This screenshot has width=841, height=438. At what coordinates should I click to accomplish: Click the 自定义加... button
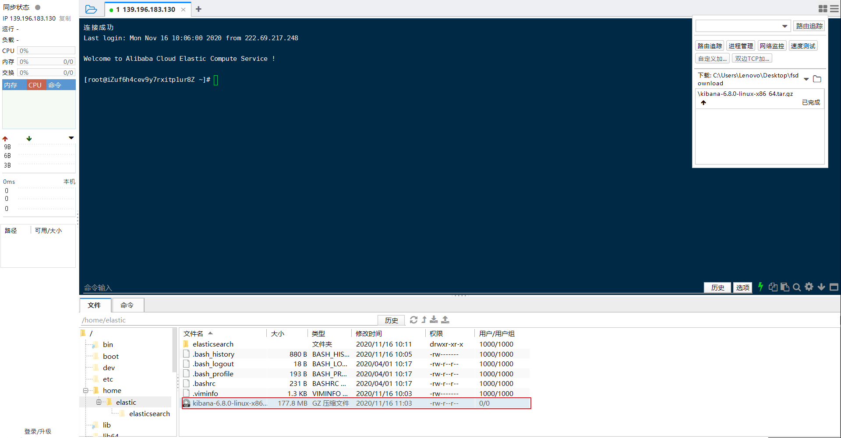[712, 59]
